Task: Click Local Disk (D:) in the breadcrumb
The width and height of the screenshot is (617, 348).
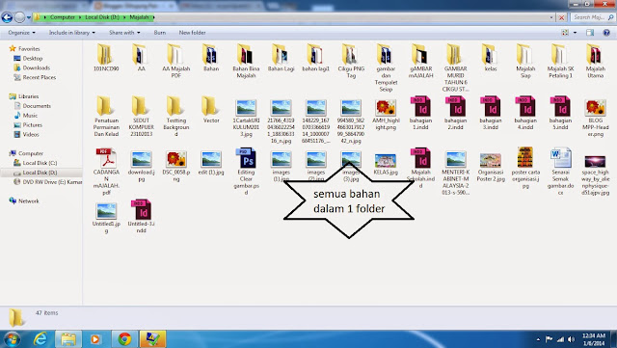Action: tap(102, 17)
